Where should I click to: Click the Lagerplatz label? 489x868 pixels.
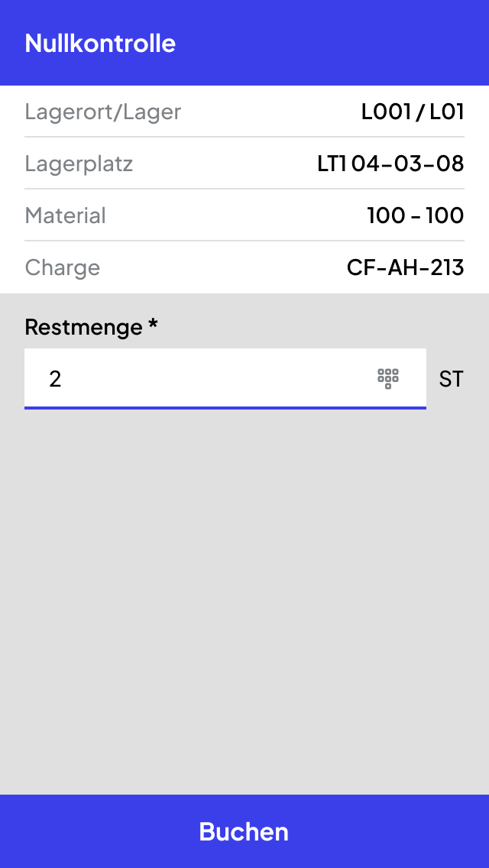(x=79, y=164)
